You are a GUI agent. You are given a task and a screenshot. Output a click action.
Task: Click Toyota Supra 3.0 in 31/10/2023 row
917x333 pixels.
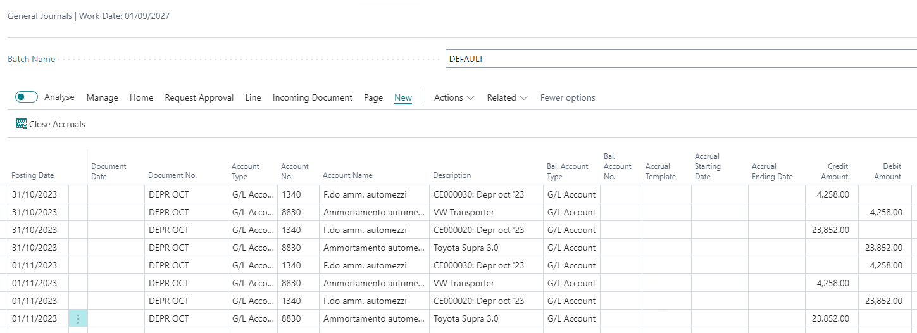[x=466, y=248]
